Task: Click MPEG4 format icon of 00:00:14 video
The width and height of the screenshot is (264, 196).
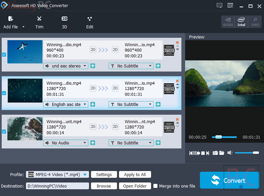Action: [169, 127]
